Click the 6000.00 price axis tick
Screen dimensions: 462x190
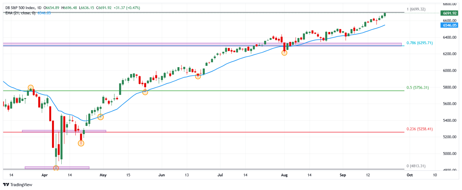(450, 71)
